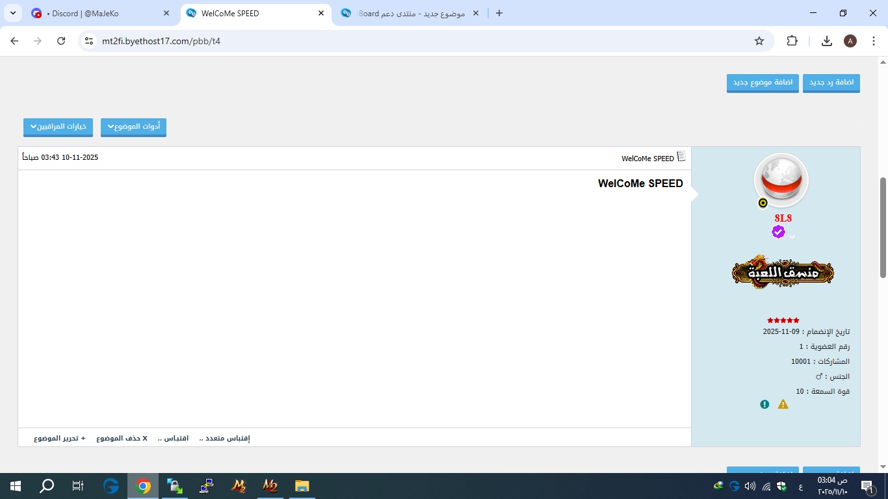
Task: Click the teal report exclamation icon
Action: (764, 404)
